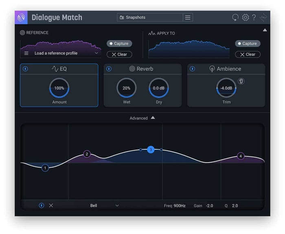The height and width of the screenshot is (234, 285).
Task: Remove EQ band with the X icon
Action: pyautogui.click(x=51, y=206)
